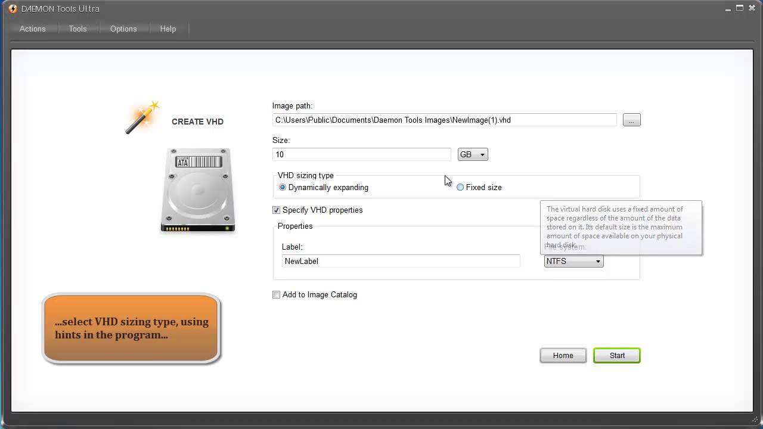Select Dynamically expanding radio button
This screenshot has width=763, height=429.
pos(283,187)
